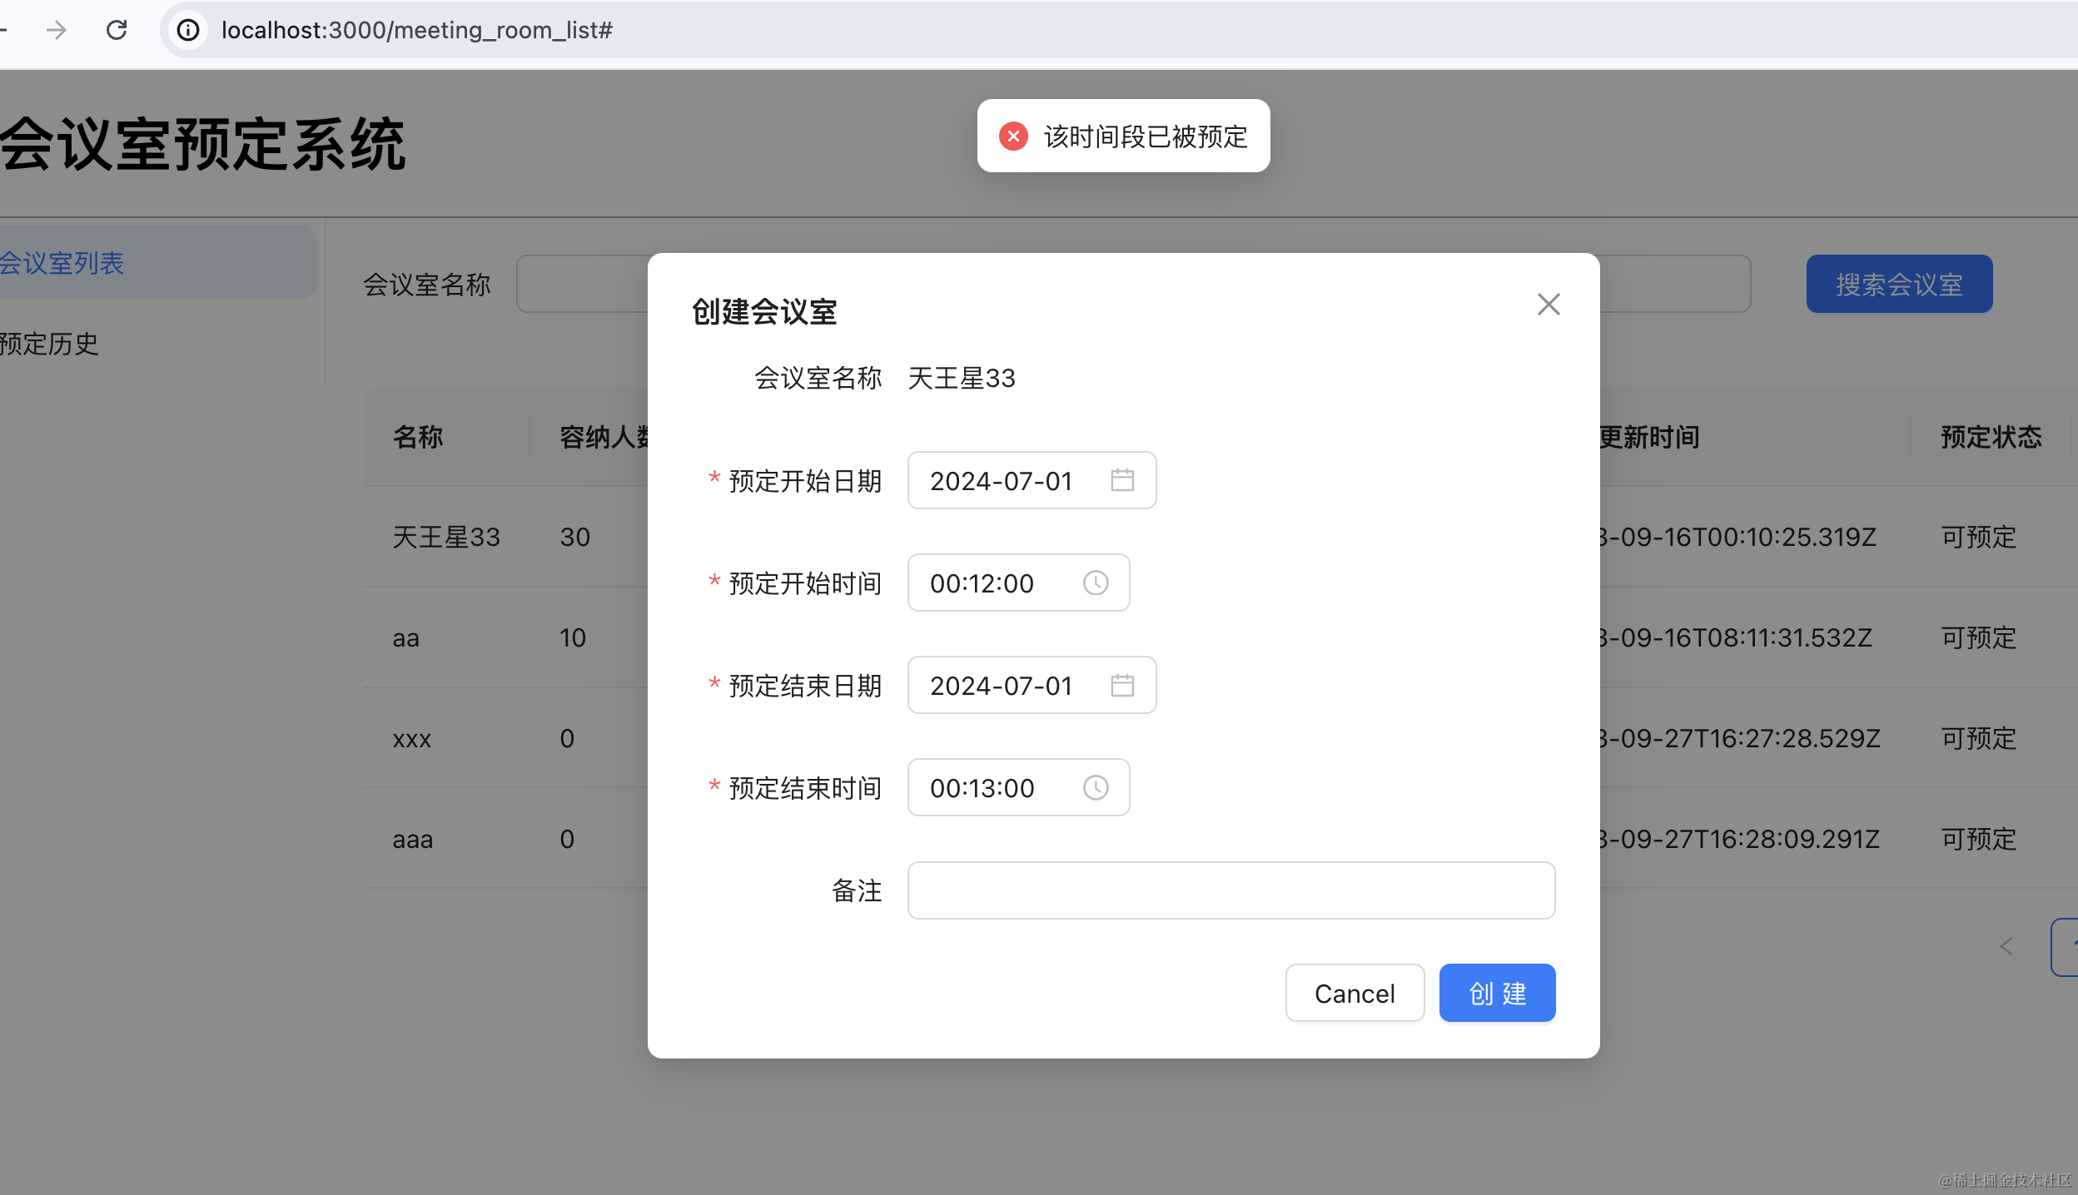The width and height of the screenshot is (2078, 1195).
Task: Focus the 备注 text input
Action: pos(1230,890)
